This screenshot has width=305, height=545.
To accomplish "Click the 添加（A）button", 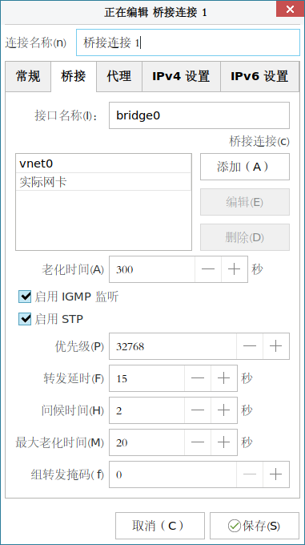I will click(x=245, y=167).
